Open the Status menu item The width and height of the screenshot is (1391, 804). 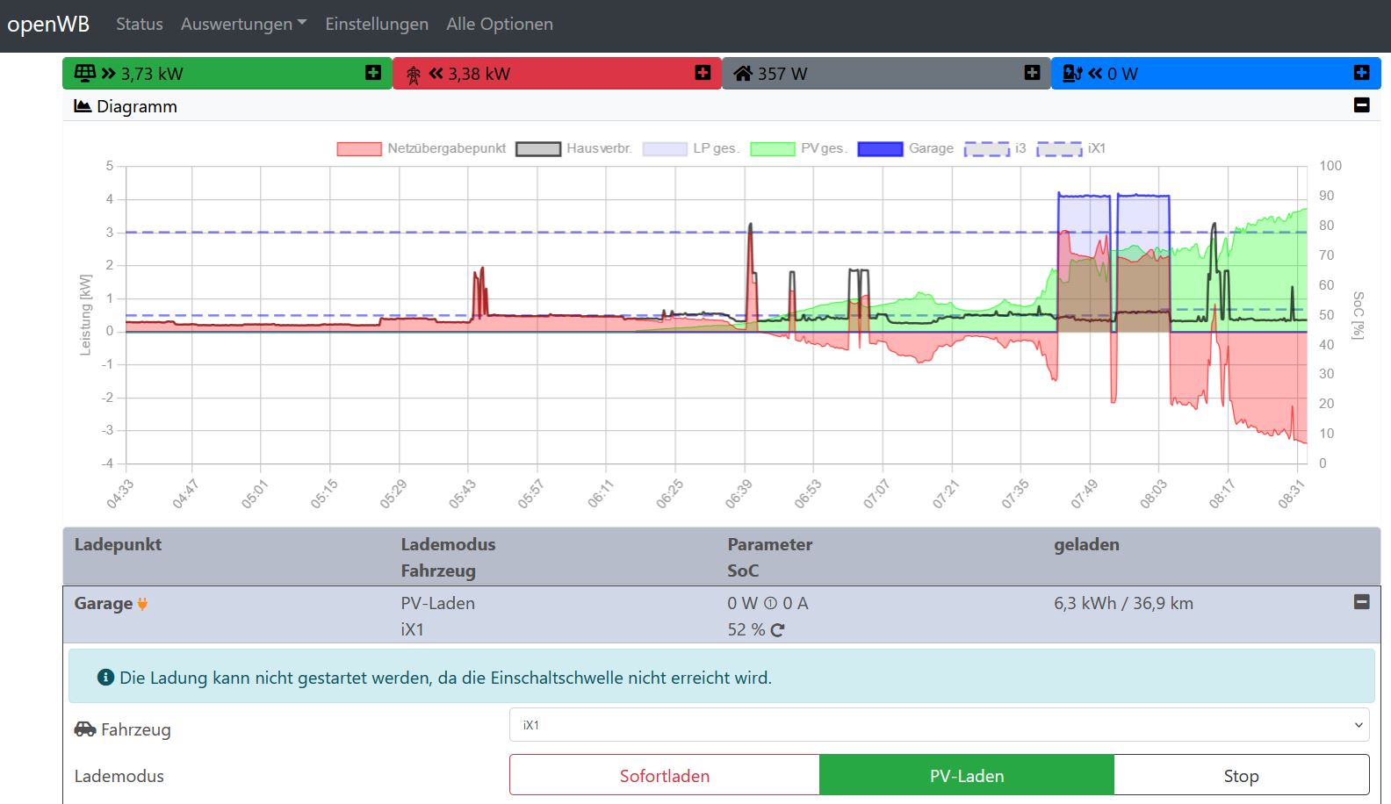click(140, 25)
